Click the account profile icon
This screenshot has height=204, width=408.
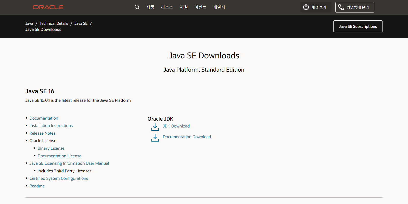[306, 7]
